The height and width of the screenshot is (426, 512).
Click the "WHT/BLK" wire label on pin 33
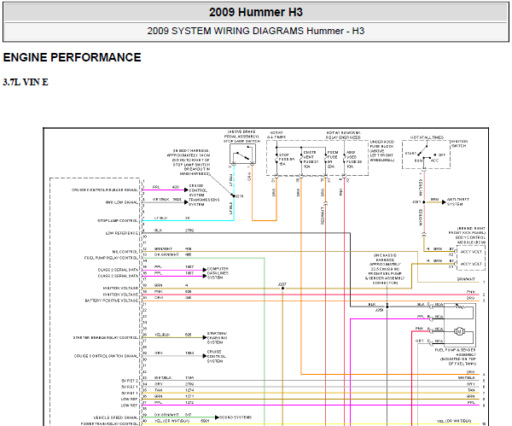tap(163, 377)
